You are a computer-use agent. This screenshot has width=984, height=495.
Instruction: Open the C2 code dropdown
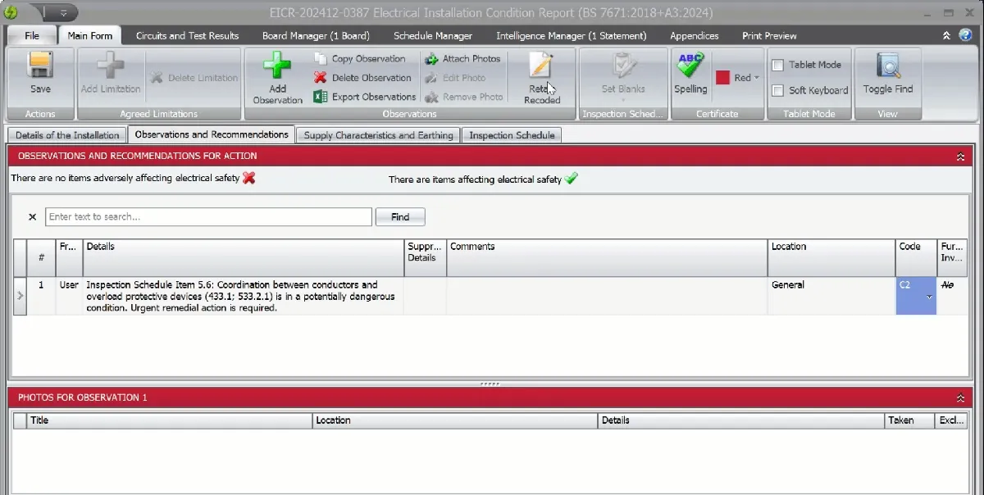pyautogui.click(x=929, y=297)
